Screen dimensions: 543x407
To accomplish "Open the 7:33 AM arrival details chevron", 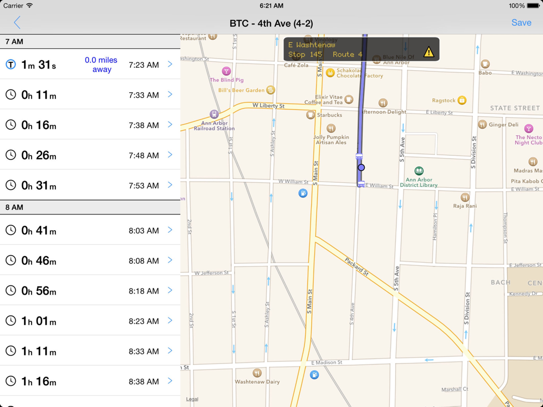I will pos(170,94).
